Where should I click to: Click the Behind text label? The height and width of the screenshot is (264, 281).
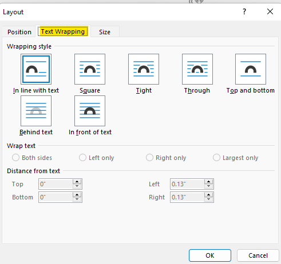click(36, 132)
